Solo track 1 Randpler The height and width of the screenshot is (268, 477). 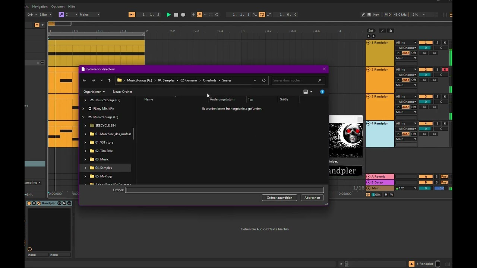click(437, 43)
